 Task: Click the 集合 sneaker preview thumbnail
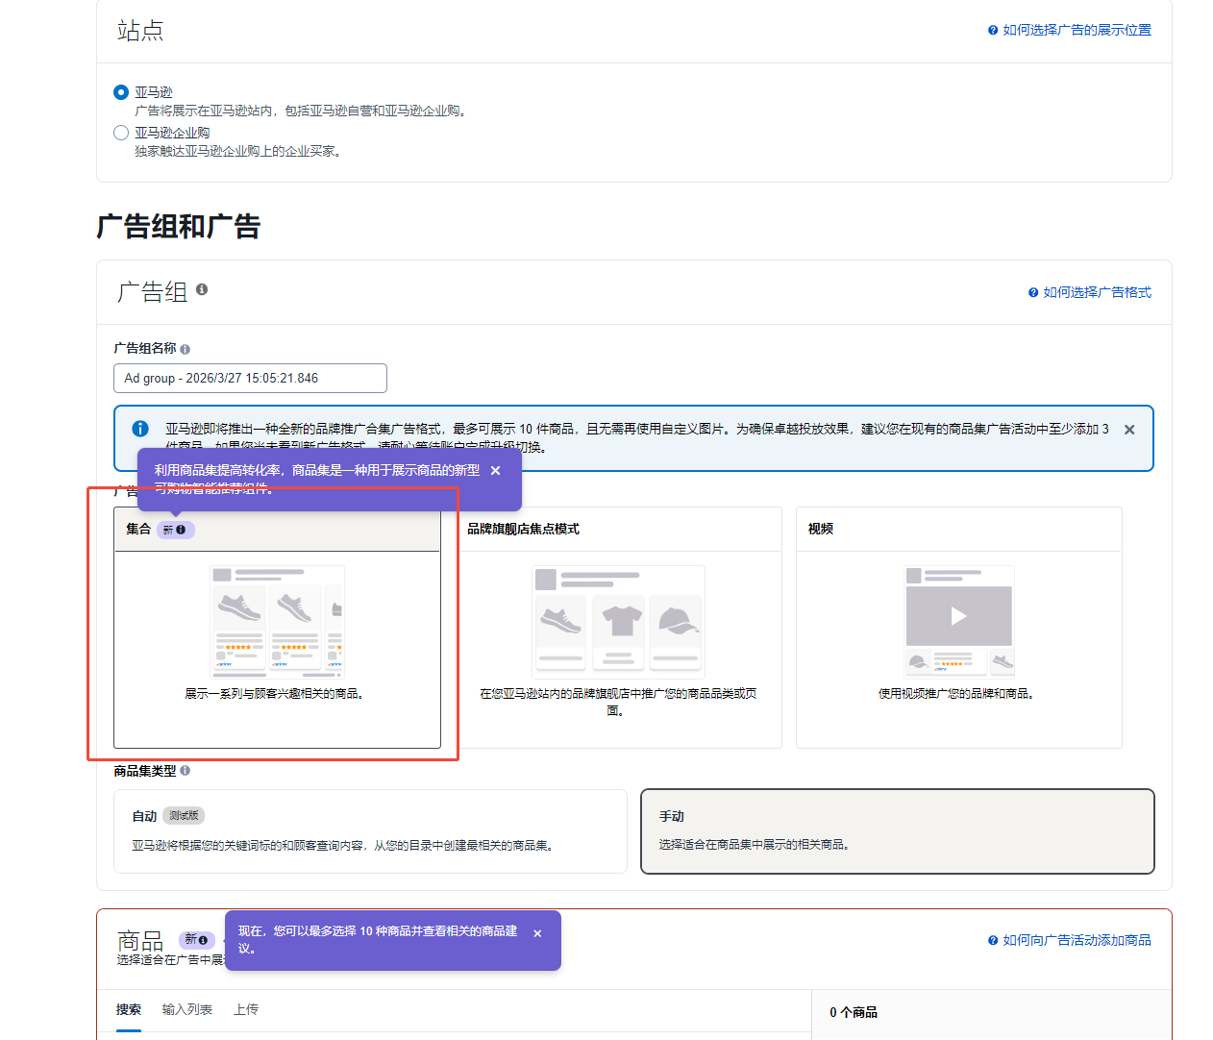pyautogui.click(x=277, y=621)
